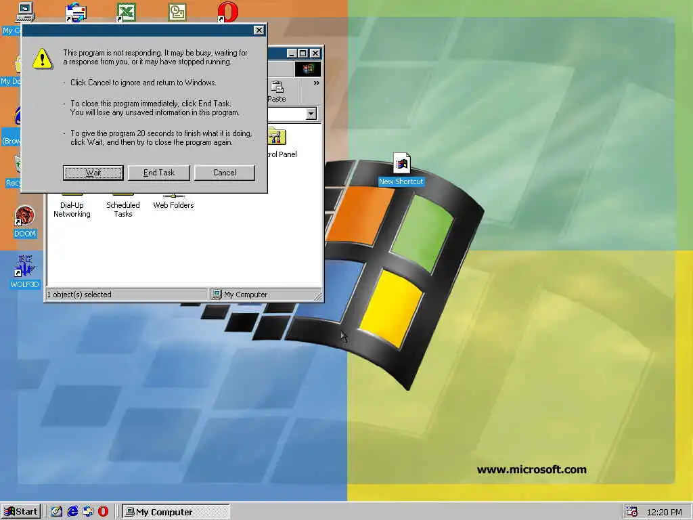The height and width of the screenshot is (520, 693).
Task: Launch Opera from Quick Launch
Action: pos(103,512)
